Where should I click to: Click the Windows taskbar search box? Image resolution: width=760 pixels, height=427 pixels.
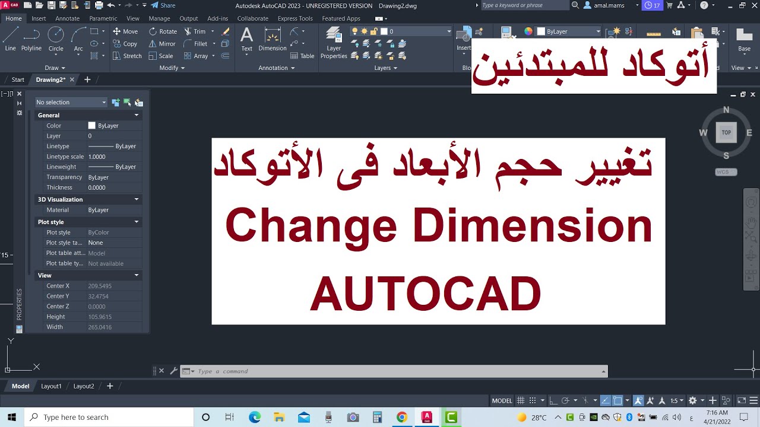click(109, 417)
